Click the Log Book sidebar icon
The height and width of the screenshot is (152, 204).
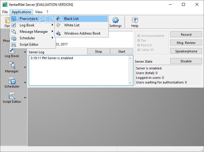pos(12,50)
